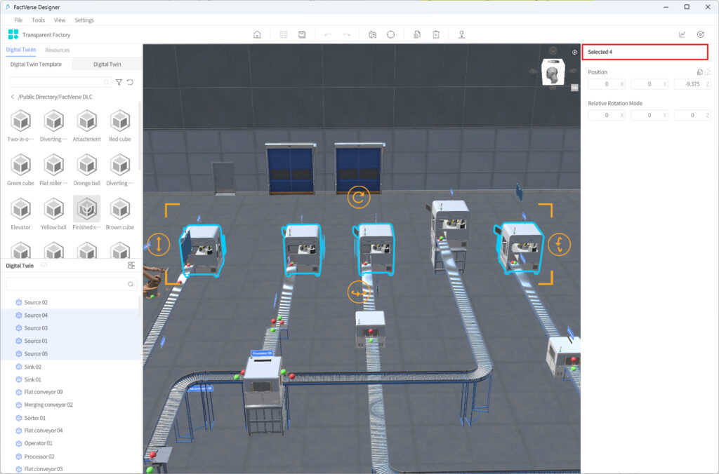This screenshot has height=474, width=719.
Task: Switch to the Digital Twin Template sub-tab
Action: tap(37, 64)
